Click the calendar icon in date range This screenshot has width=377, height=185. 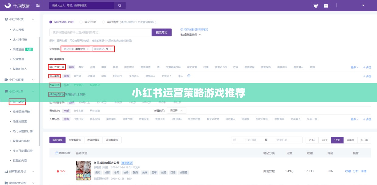tap(235, 140)
